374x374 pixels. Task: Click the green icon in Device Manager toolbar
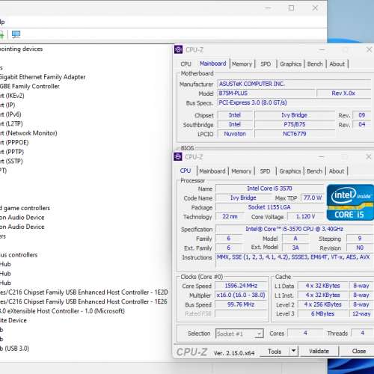1,34
